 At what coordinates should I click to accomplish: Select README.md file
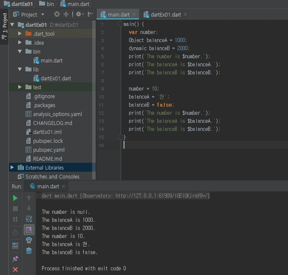click(44, 159)
